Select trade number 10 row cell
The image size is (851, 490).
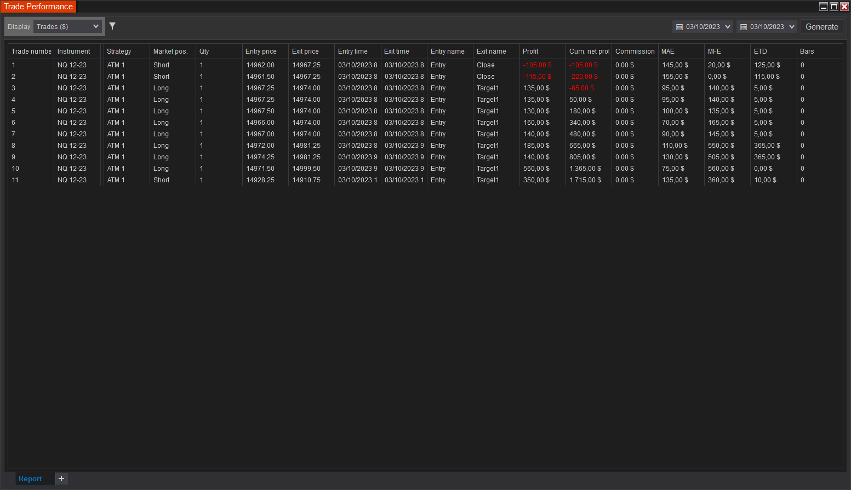15,169
